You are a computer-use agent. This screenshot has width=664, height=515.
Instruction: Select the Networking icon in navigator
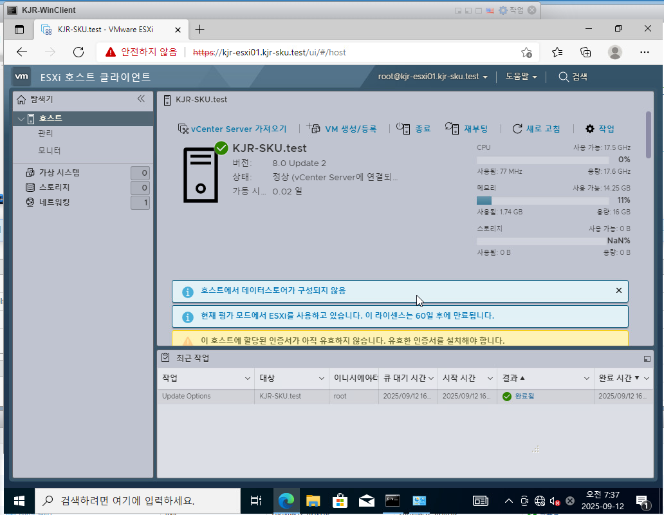coord(30,202)
